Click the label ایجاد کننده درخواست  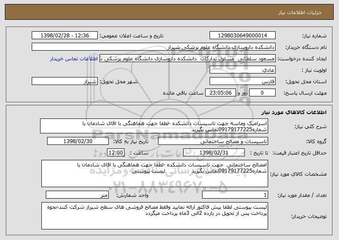pyautogui.click(x=302, y=59)
